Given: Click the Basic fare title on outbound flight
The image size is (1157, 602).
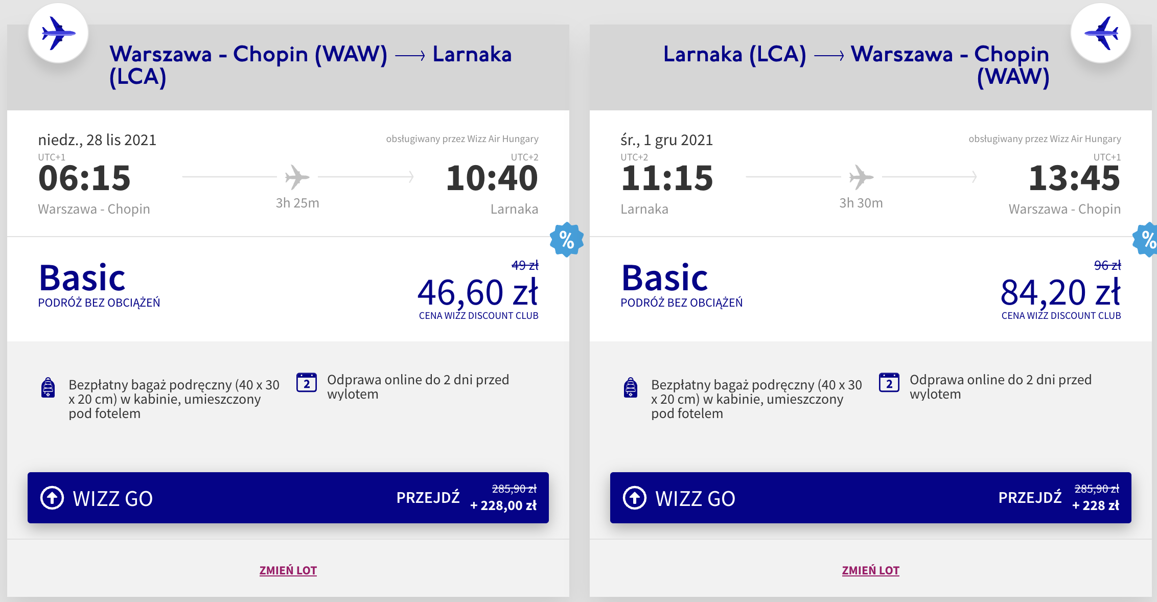Looking at the screenshot, I should [82, 278].
